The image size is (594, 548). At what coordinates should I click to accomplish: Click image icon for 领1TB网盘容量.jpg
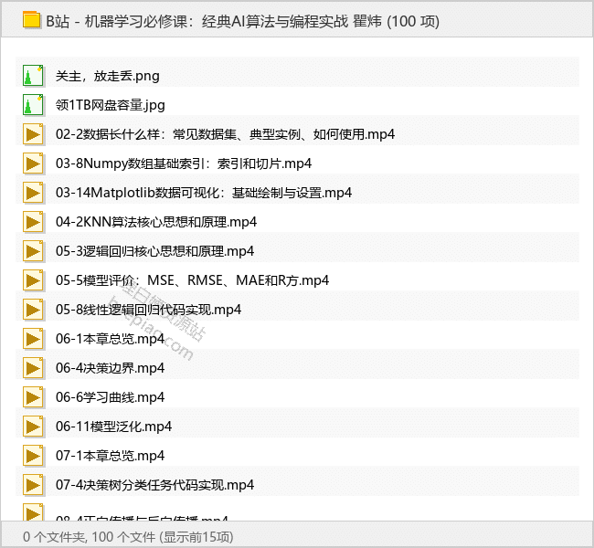click(33, 105)
